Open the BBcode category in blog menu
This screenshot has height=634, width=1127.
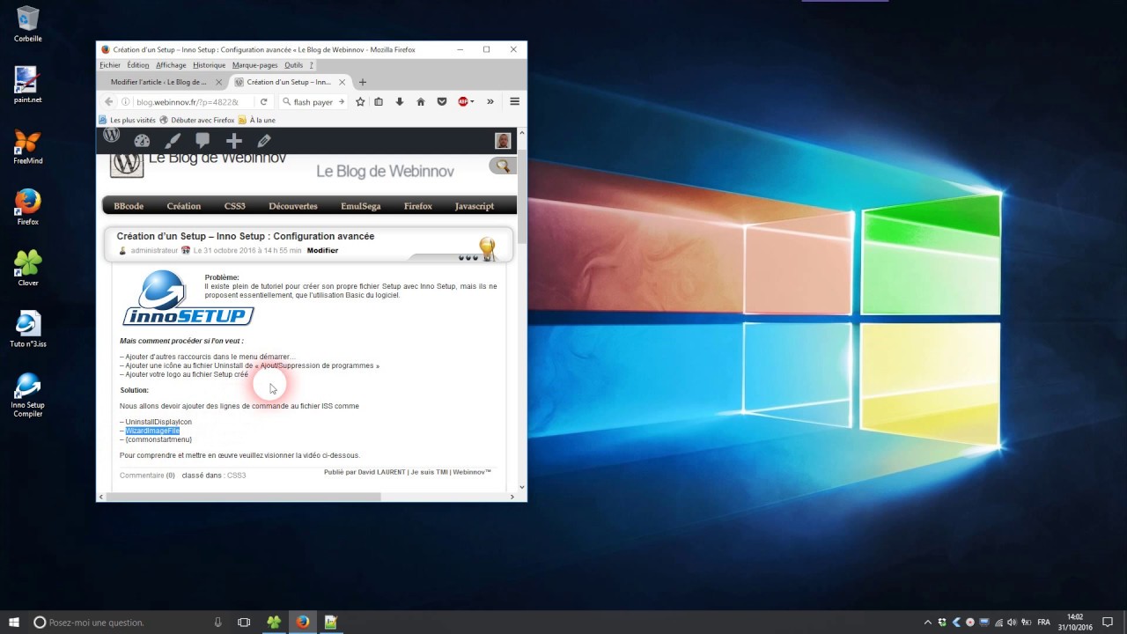(129, 206)
